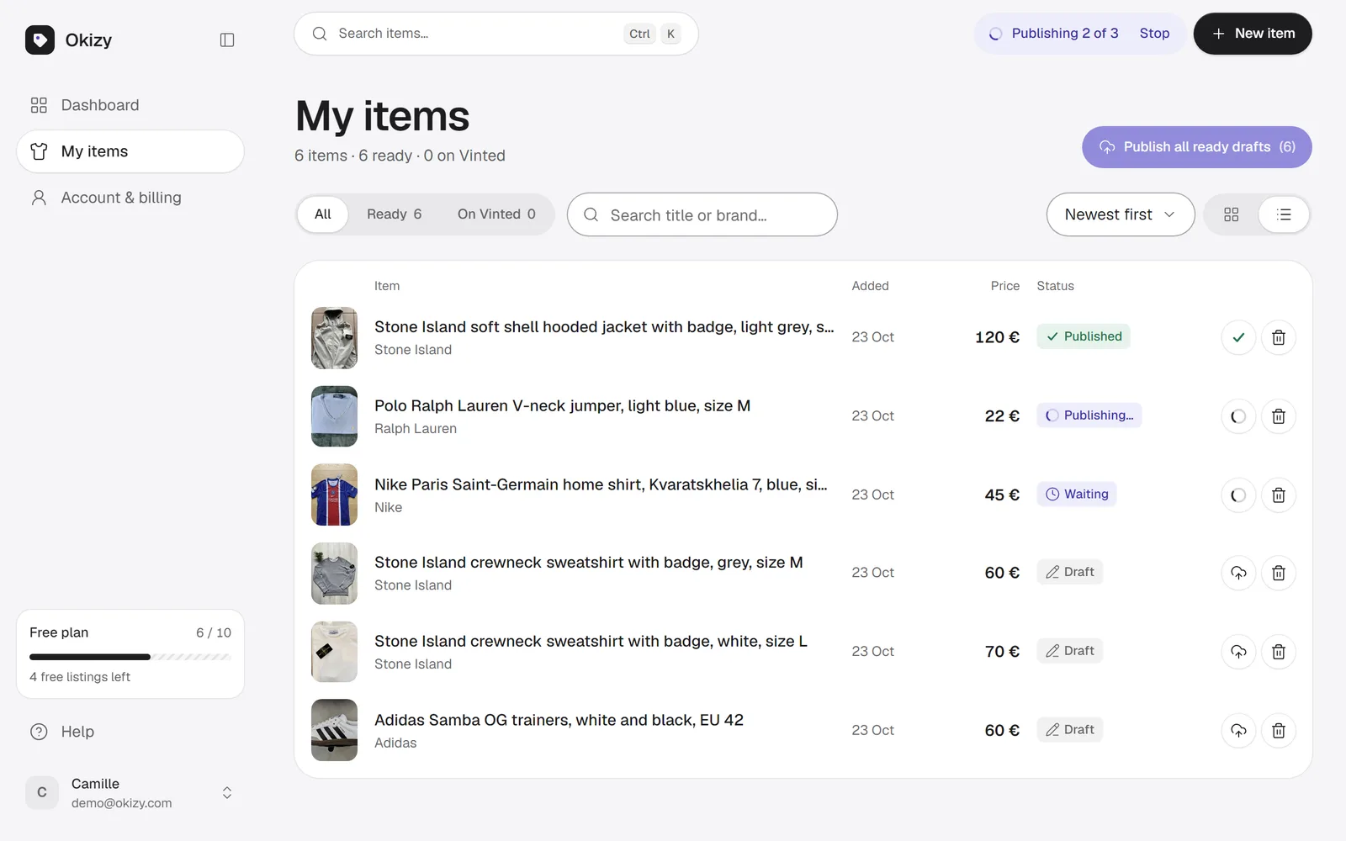This screenshot has width=1346, height=841.
Task: Filter by Ready items tab
Action: pos(395,214)
